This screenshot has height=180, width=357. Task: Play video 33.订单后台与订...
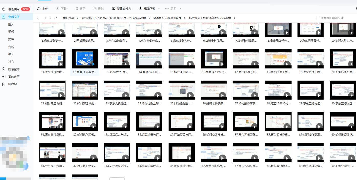click(x=126, y=126)
